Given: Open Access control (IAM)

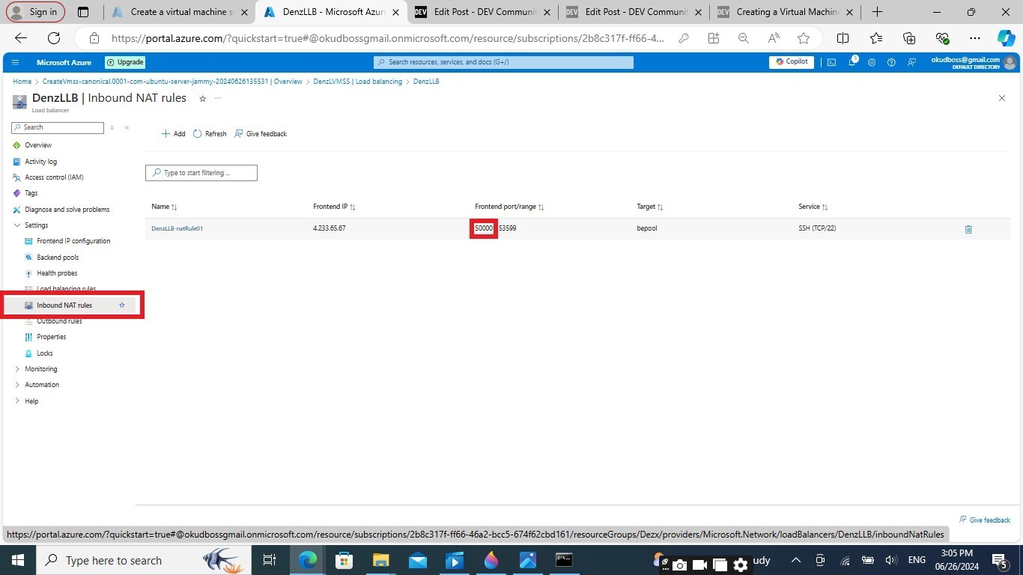Looking at the screenshot, I should pyautogui.click(x=54, y=177).
